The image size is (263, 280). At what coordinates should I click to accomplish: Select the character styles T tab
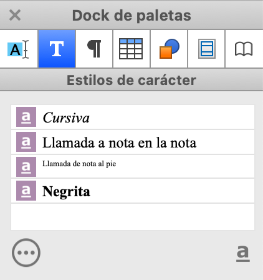coord(57,49)
